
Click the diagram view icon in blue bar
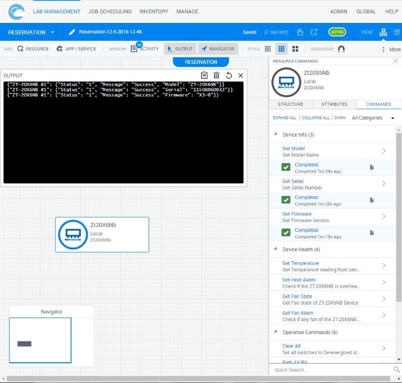pyautogui.click(x=383, y=32)
